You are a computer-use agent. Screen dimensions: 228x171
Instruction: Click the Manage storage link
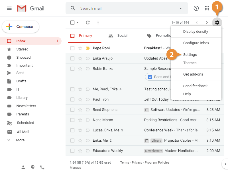[75, 168]
